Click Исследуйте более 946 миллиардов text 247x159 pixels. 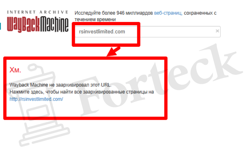click(x=114, y=13)
